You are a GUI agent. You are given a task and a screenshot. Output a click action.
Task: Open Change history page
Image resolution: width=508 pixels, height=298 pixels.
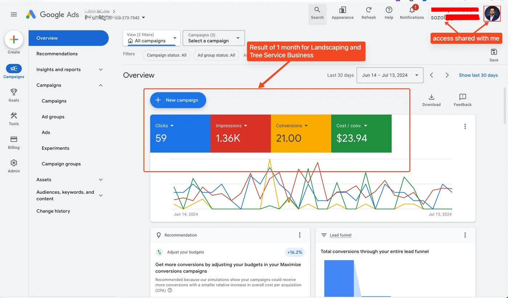[x=53, y=211]
